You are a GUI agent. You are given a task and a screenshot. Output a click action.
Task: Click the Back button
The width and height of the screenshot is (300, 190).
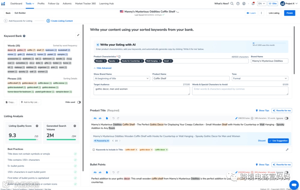pos(8,13)
